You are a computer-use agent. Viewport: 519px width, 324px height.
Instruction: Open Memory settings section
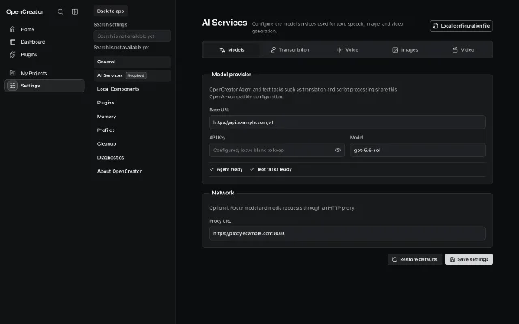point(132,117)
